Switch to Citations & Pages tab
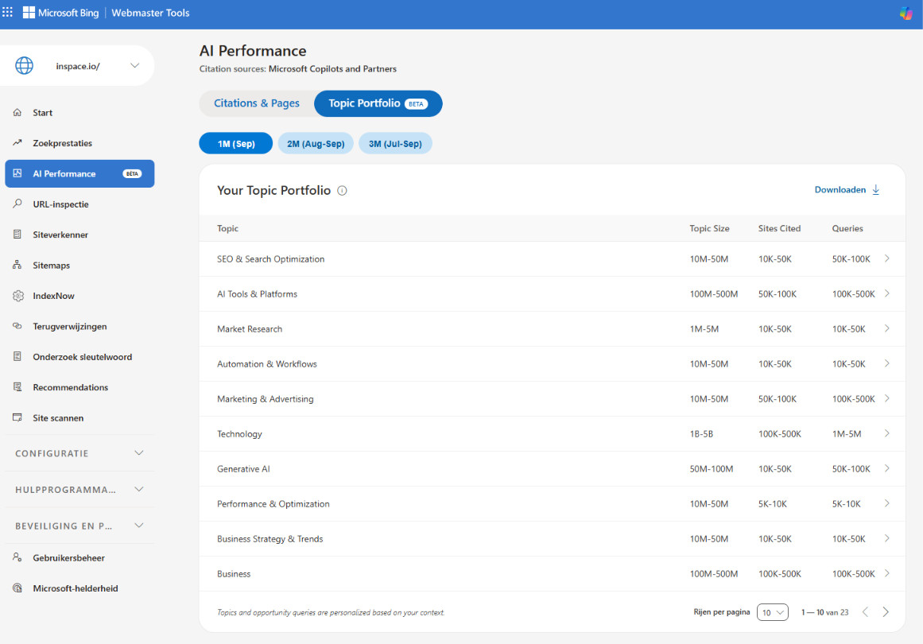The image size is (923, 644). (x=257, y=103)
